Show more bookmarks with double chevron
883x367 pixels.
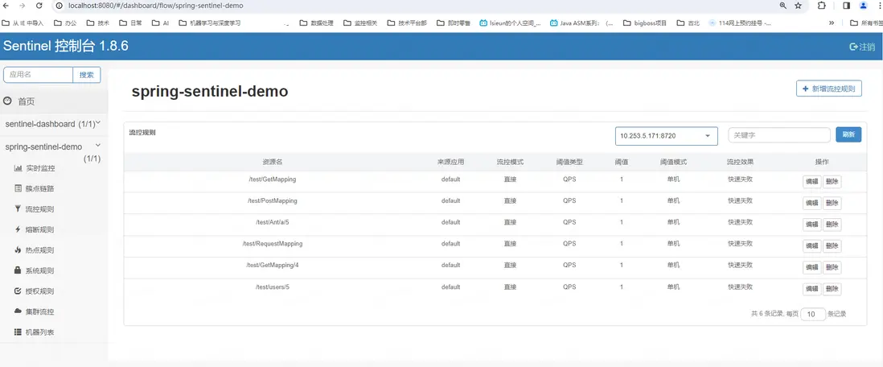coord(832,23)
